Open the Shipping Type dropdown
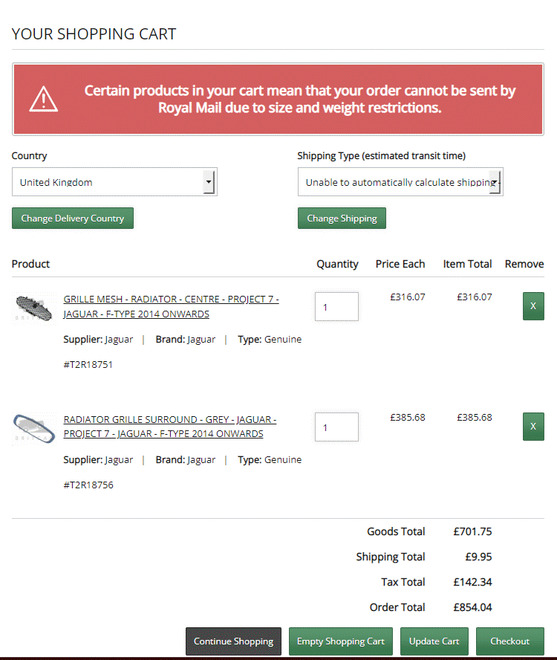 coord(394,182)
